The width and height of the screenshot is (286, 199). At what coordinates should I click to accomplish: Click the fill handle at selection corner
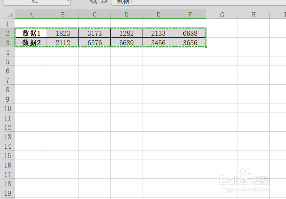click(x=206, y=47)
